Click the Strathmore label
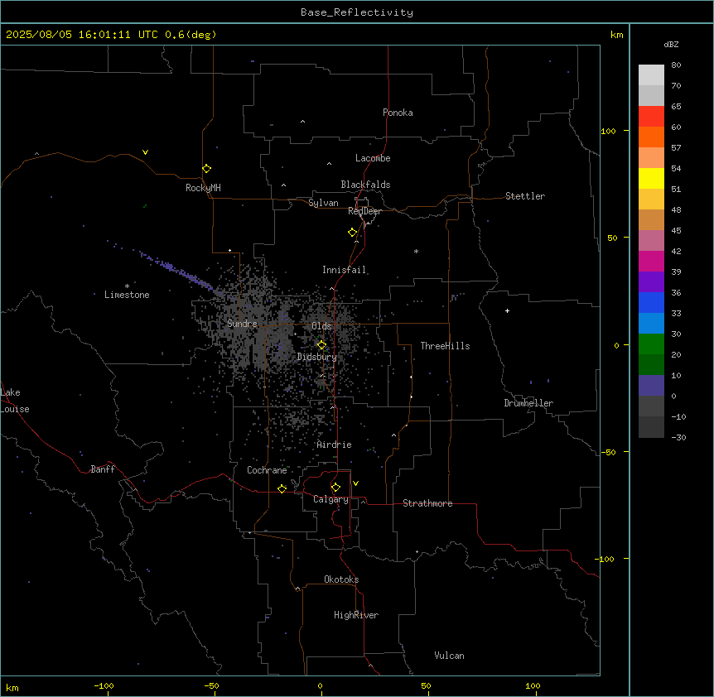Viewport: 714px width, 697px height. point(427,503)
